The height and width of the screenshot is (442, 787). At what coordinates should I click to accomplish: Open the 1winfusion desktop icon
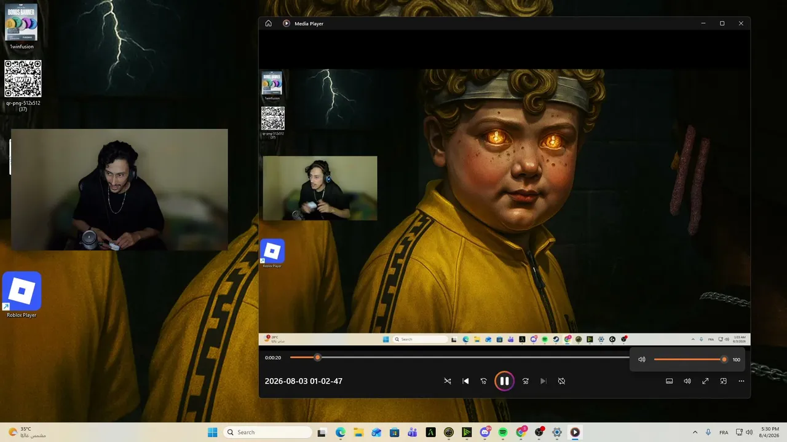22,26
